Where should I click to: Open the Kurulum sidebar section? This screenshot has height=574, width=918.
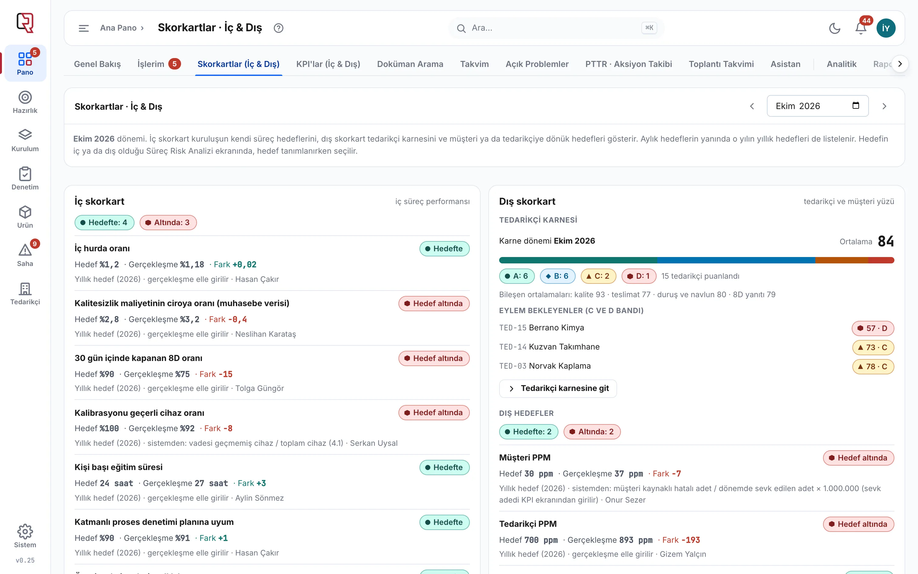tap(25, 140)
